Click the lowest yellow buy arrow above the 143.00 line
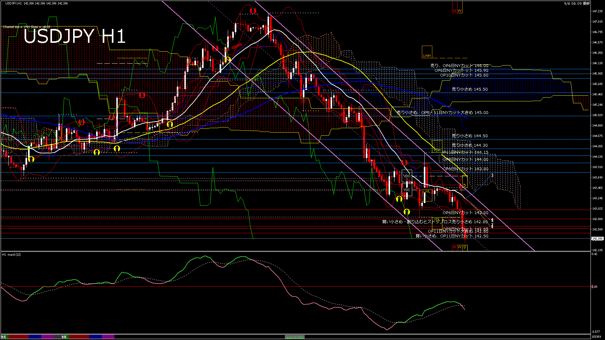605x340 pixels. 407,212
